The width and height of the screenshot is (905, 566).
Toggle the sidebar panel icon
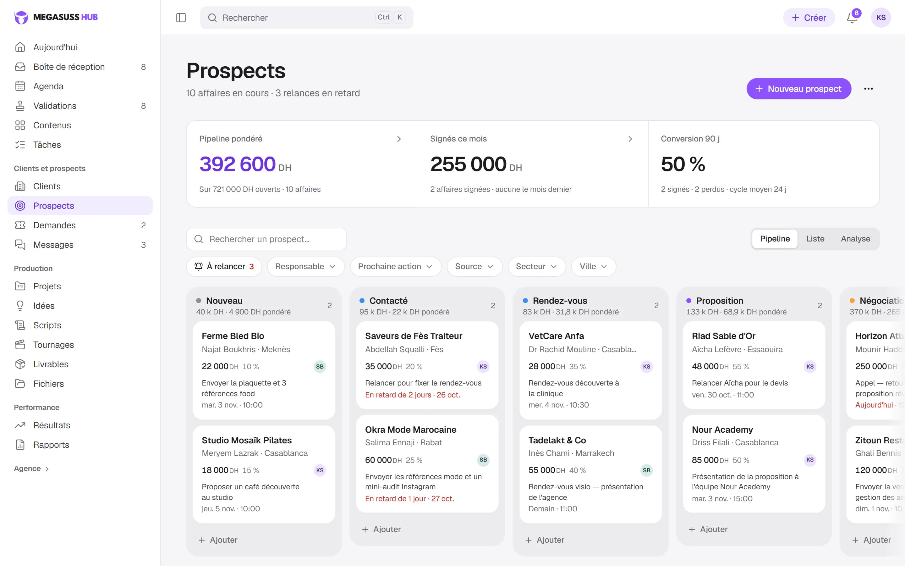[181, 18]
